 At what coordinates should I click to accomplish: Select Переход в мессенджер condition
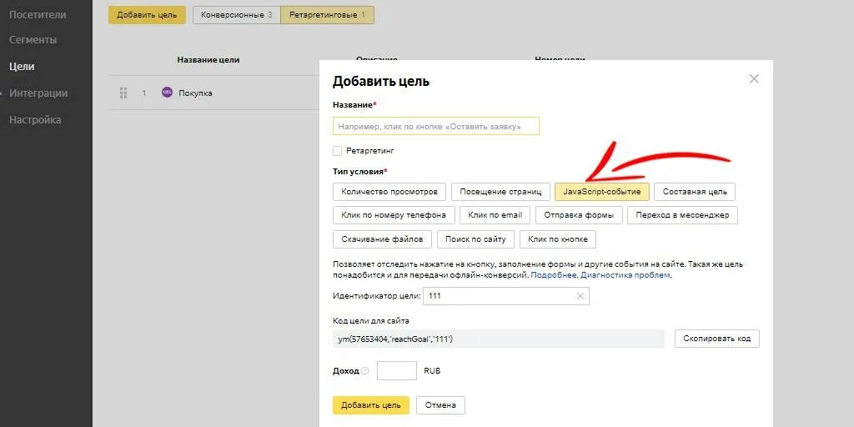[682, 215]
